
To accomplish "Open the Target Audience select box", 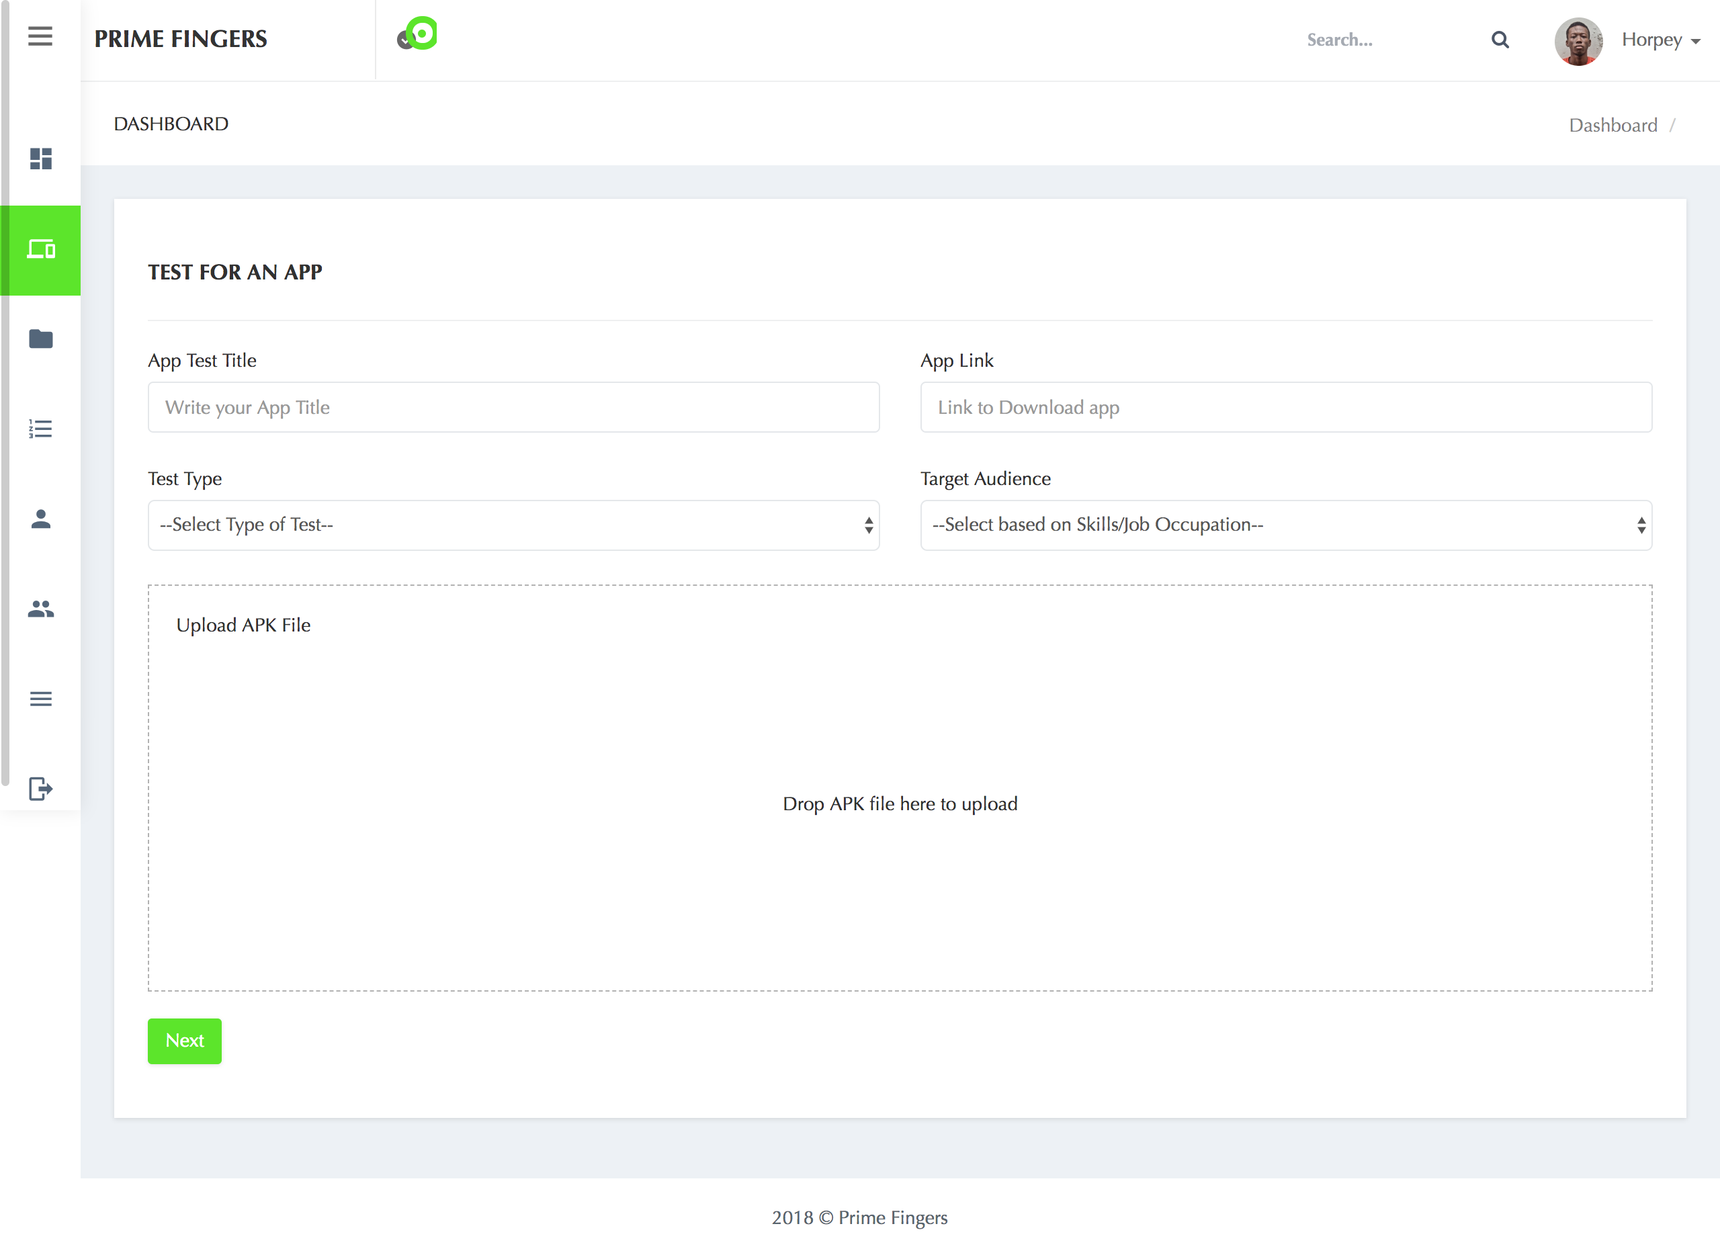I will pyautogui.click(x=1285, y=525).
